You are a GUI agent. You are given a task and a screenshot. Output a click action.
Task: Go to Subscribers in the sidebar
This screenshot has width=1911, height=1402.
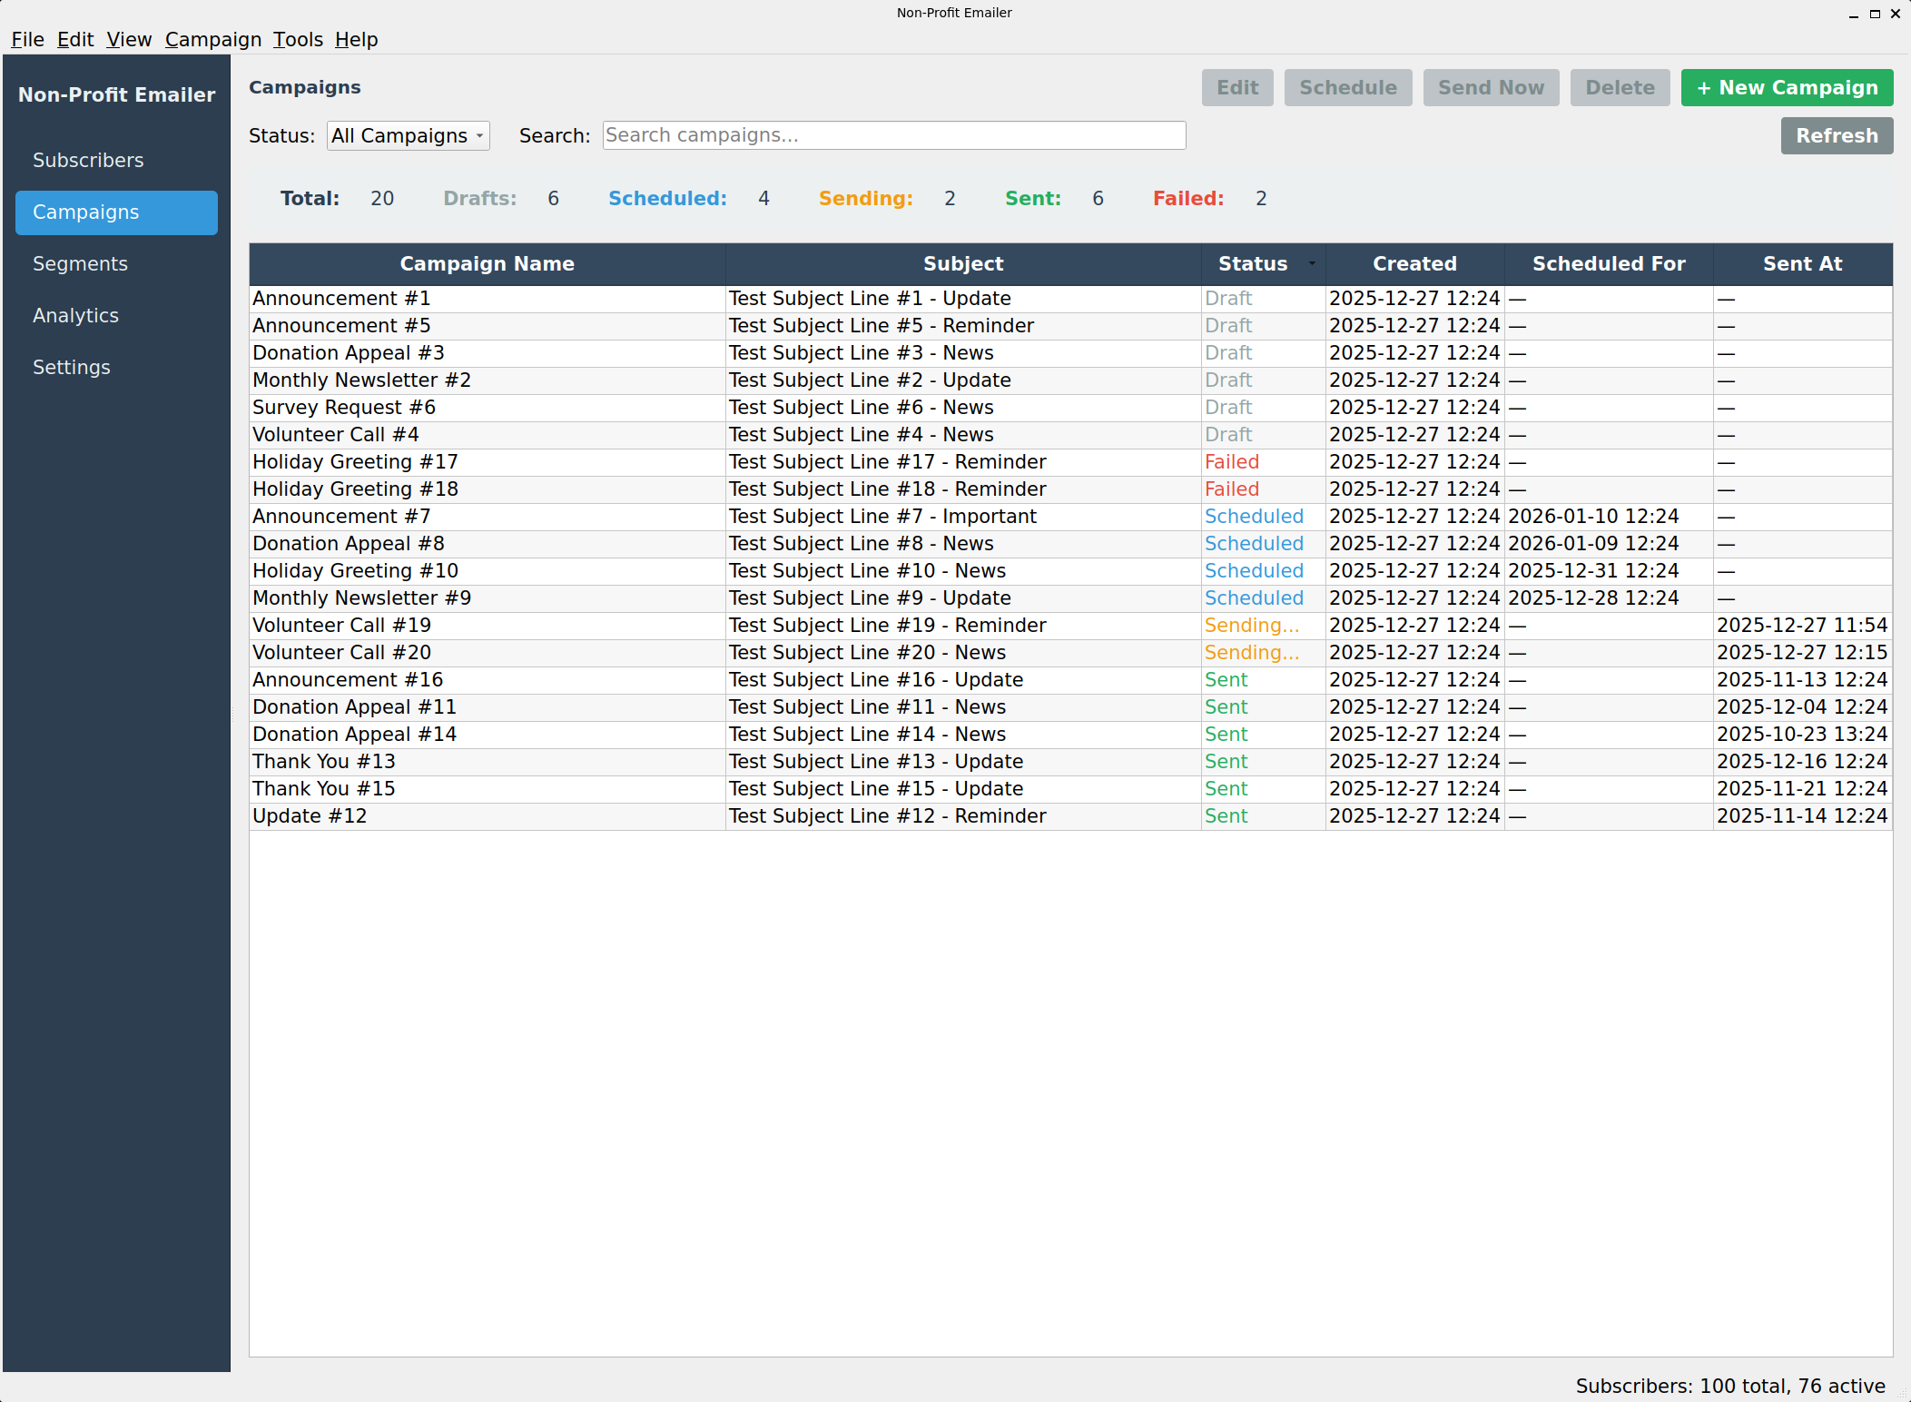pos(88,161)
